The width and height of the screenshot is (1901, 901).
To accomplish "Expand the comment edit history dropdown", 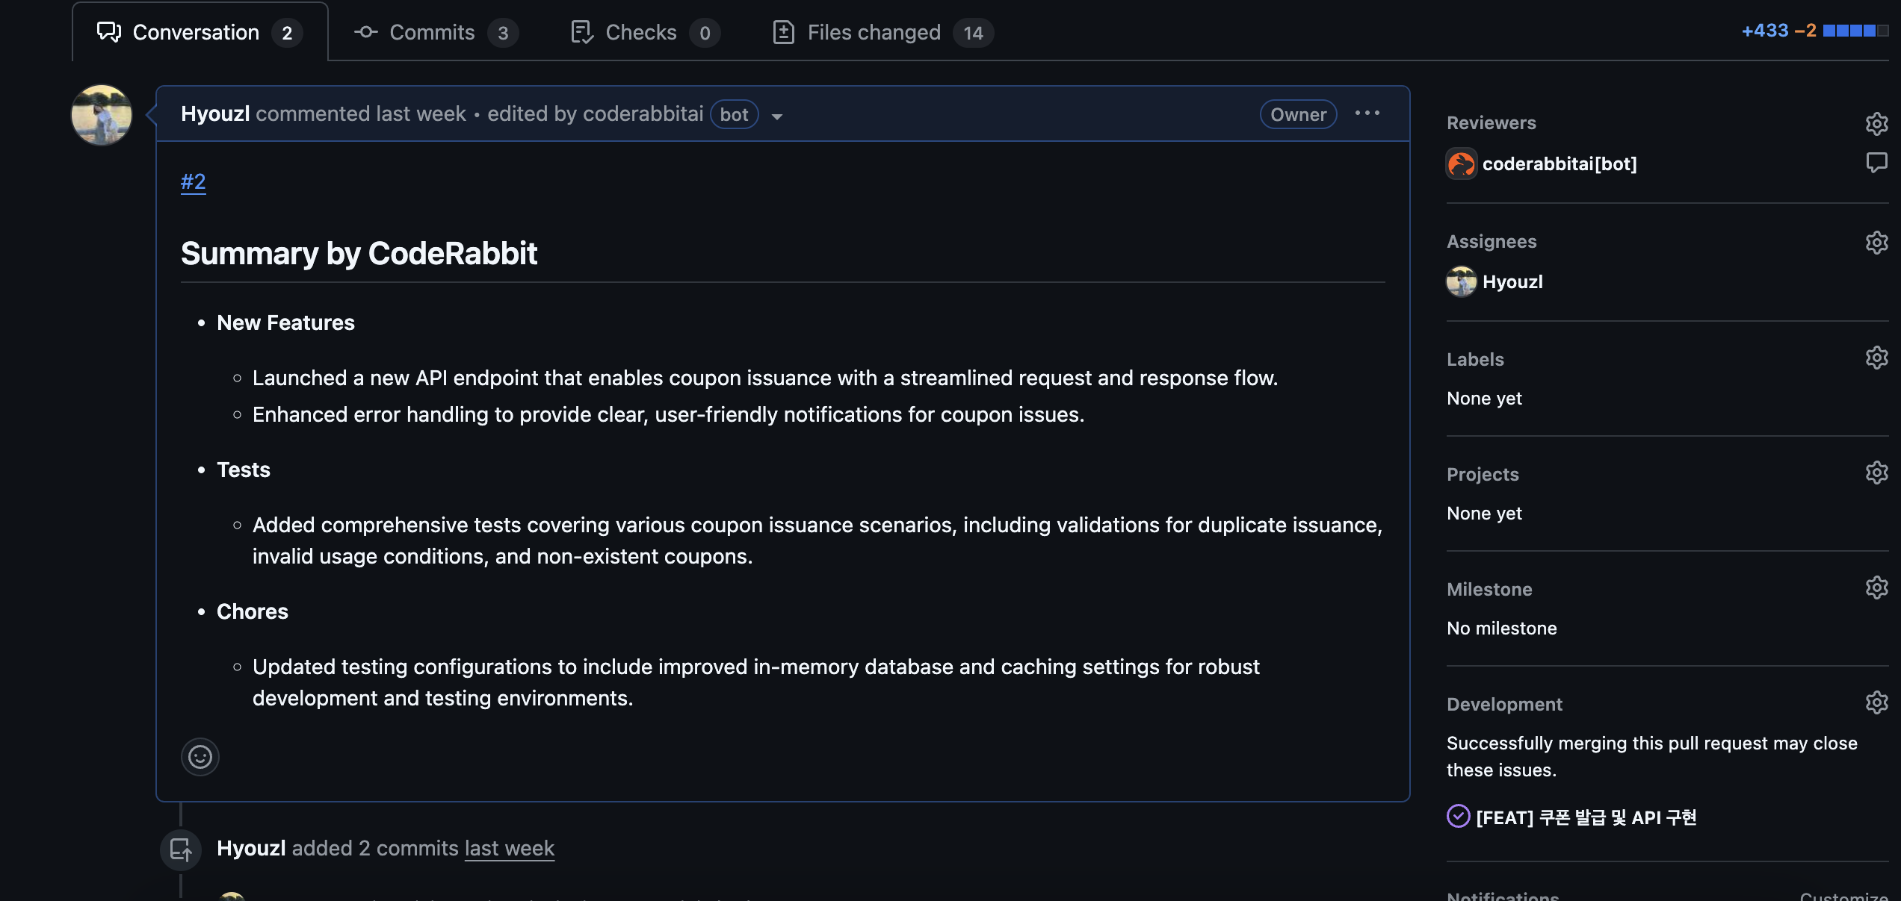I will (x=777, y=116).
